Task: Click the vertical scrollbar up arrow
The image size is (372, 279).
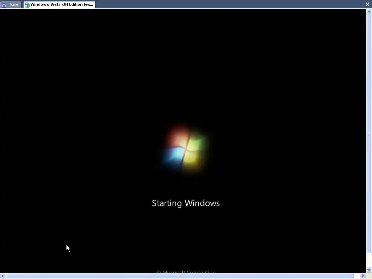Action: tap(369, 12)
